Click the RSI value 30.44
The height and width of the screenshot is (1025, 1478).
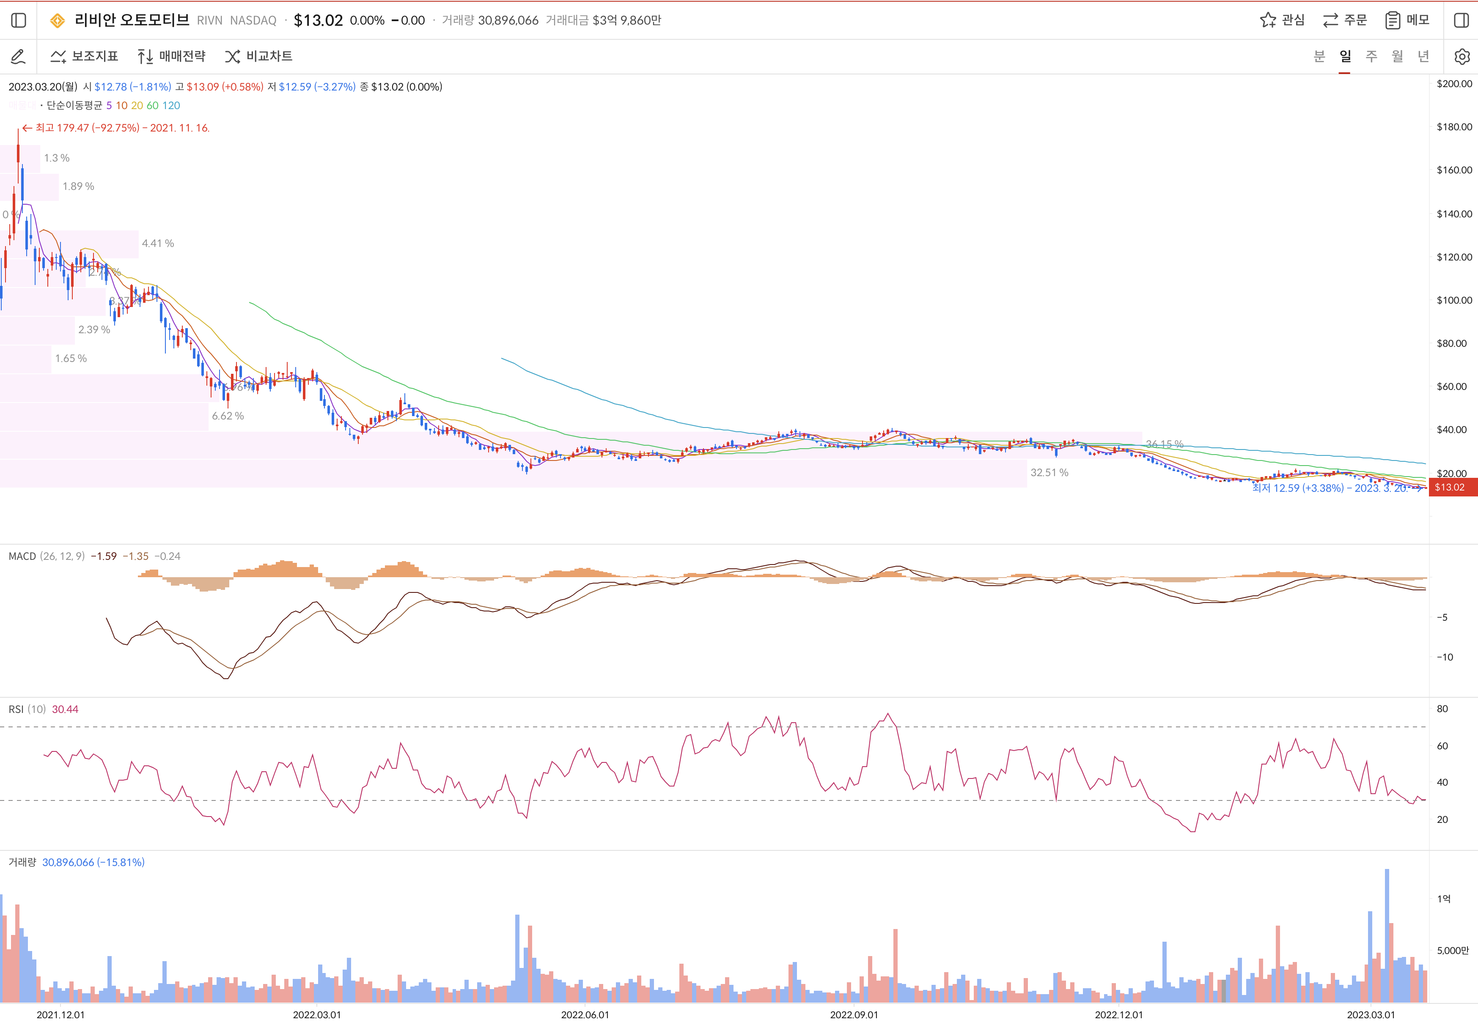(x=65, y=709)
